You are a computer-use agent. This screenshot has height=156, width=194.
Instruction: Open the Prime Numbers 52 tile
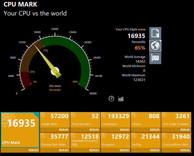85,120
